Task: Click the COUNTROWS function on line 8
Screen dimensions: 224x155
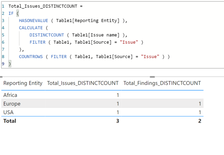Action: tap(31, 56)
